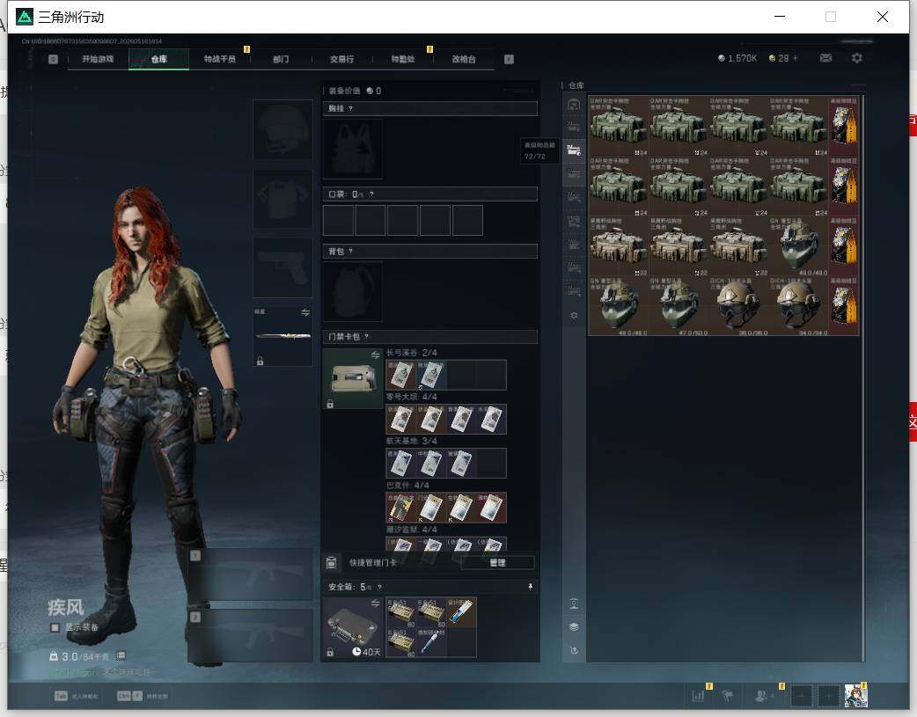Viewport: 917px width, 717px height.
Task: Select the key card case item
Action: (x=353, y=379)
